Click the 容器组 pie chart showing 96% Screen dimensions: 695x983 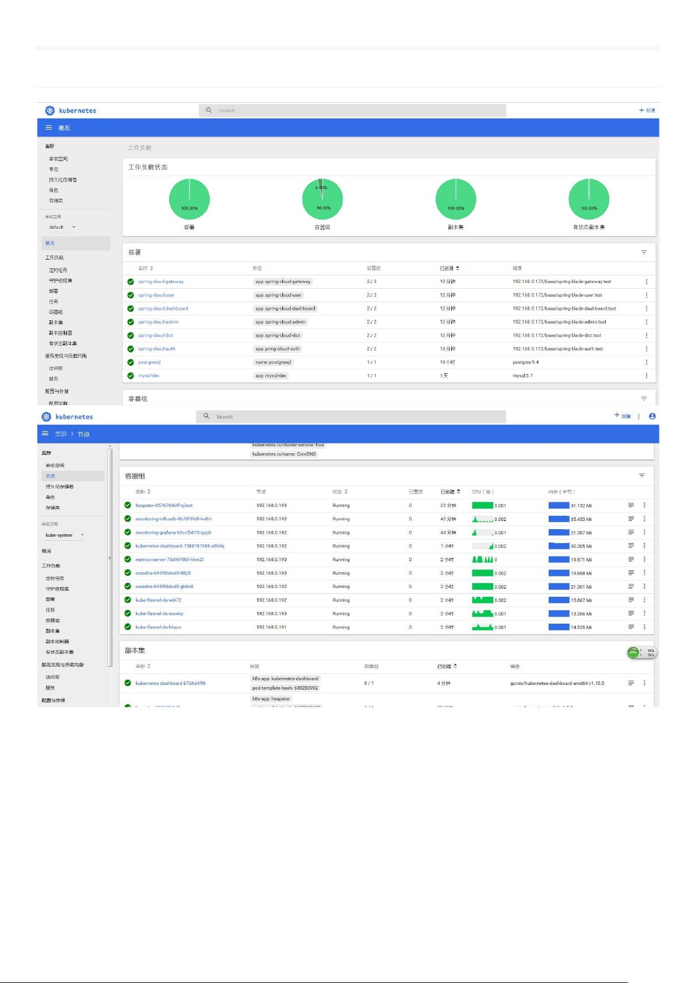pyautogui.click(x=322, y=199)
